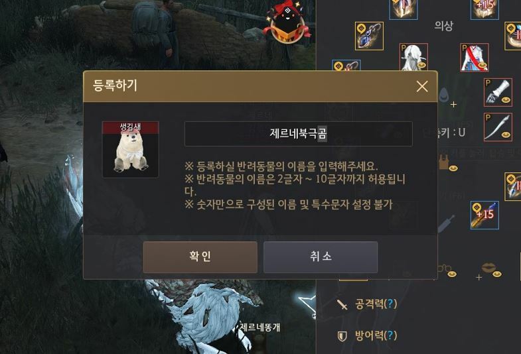Select the polar bear 생김새 thumbnail
Image resolution: width=521 pixels, height=354 pixels.
130,150
